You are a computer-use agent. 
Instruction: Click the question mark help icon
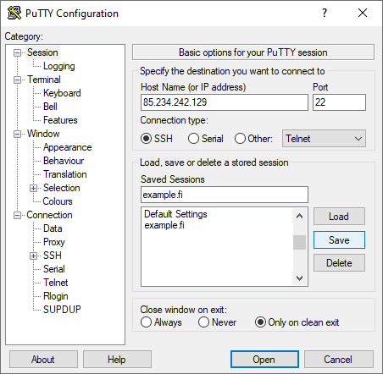pos(325,13)
